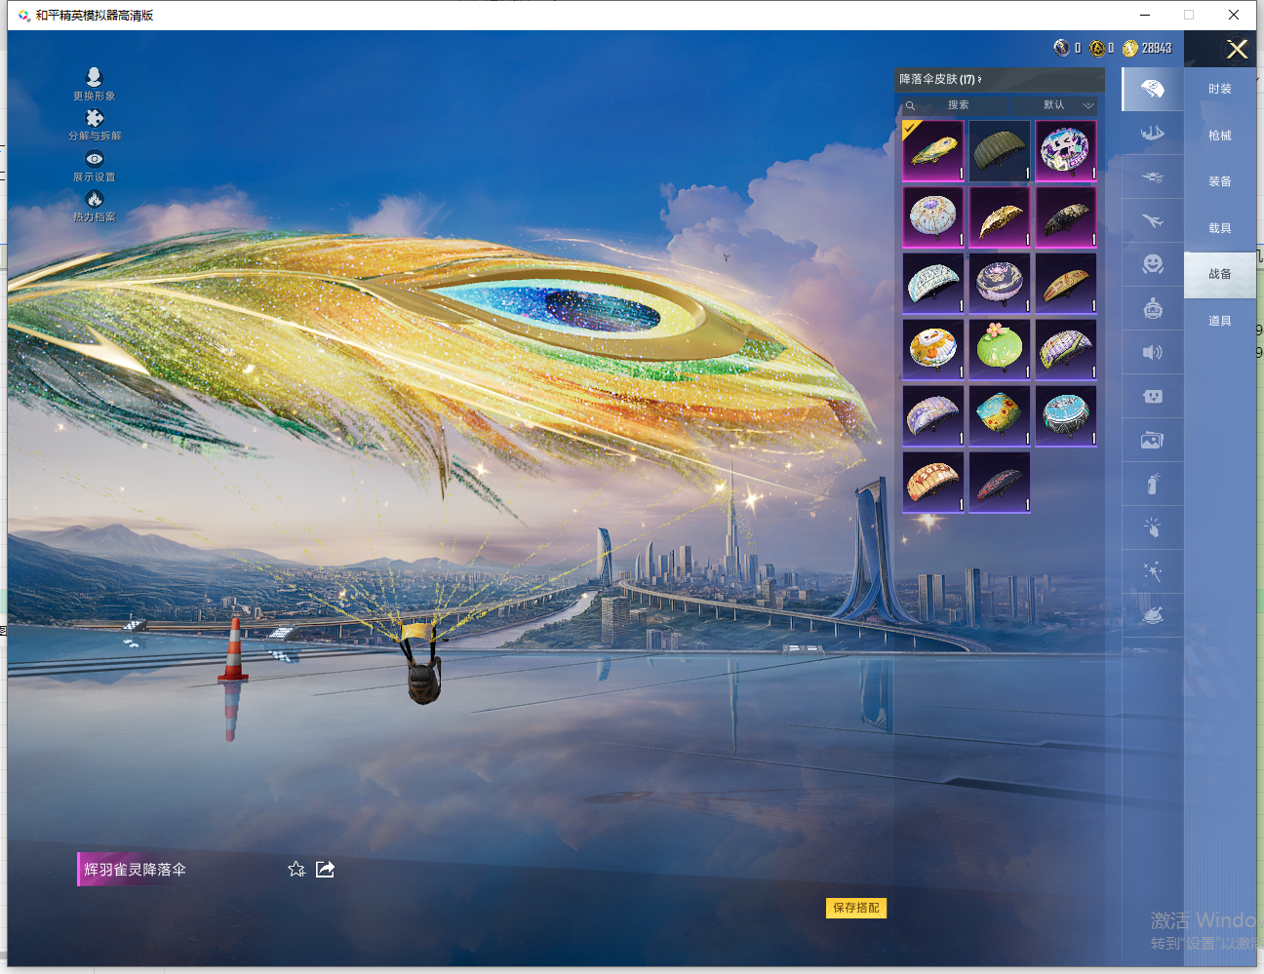The width and height of the screenshot is (1264, 974).
Task: Close the wardrobe with the X icon
Action: [x=1237, y=50]
